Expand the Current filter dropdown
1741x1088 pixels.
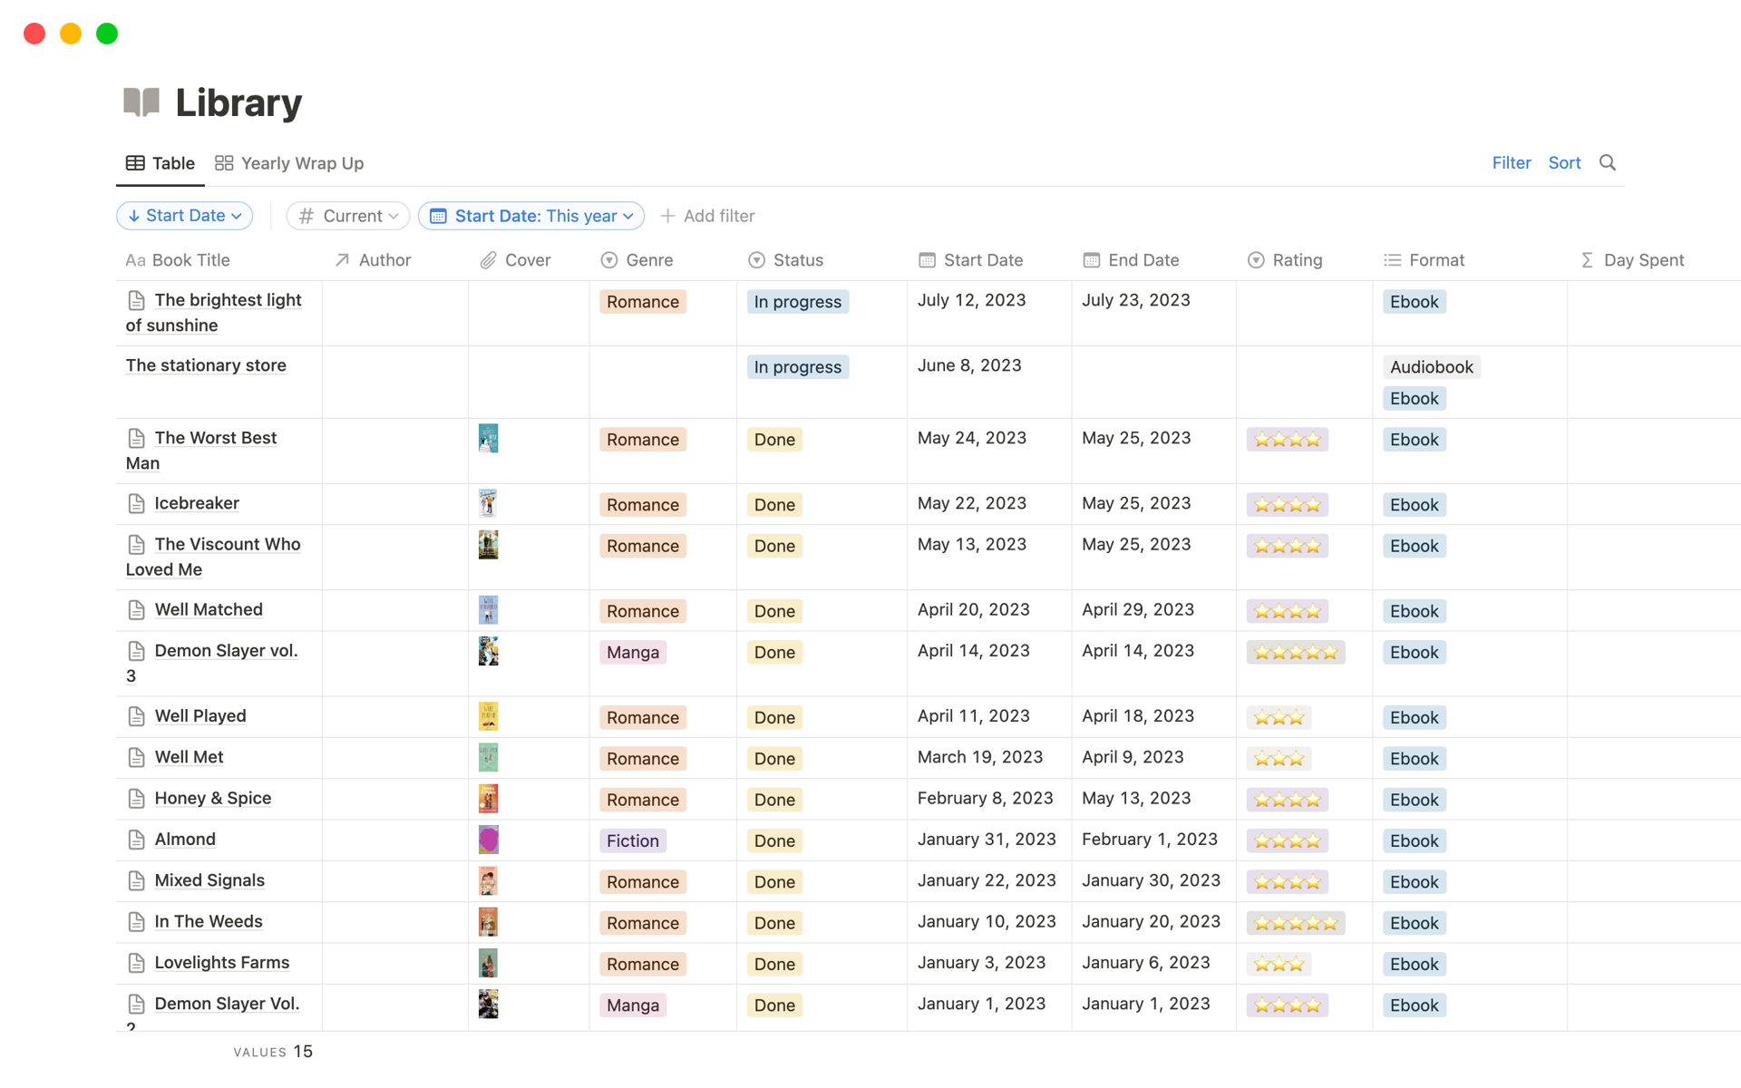(347, 216)
